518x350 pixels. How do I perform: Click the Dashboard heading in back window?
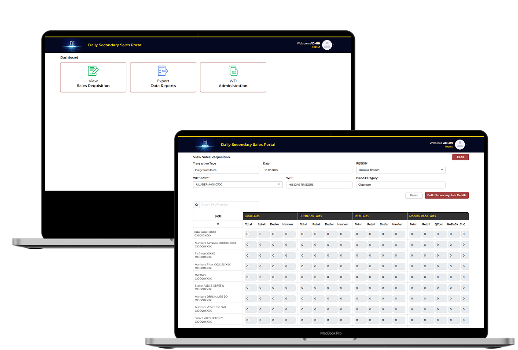[70, 58]
